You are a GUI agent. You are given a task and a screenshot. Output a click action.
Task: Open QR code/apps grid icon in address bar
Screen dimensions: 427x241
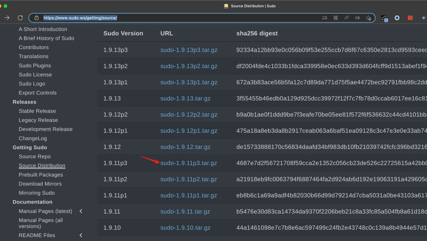point(336,18)
